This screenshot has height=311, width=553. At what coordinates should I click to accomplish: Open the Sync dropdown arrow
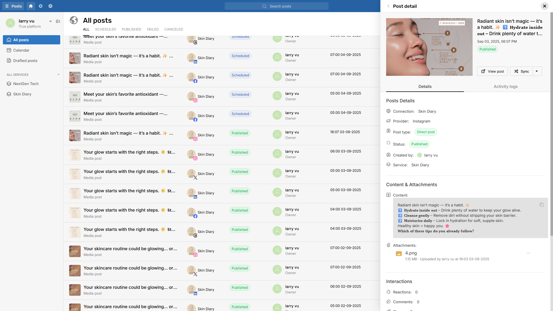(x=537, y=71)
